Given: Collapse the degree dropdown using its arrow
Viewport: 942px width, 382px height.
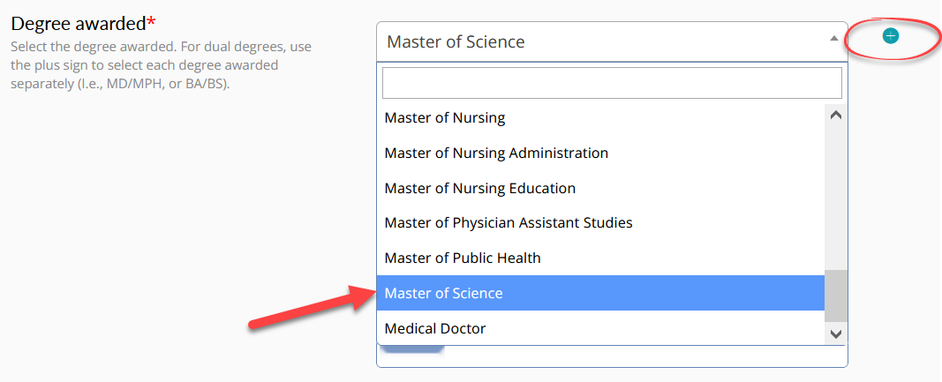Looking at the screenshot, I should pos(833,39).
